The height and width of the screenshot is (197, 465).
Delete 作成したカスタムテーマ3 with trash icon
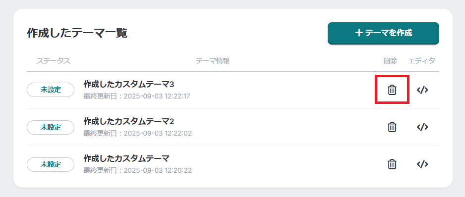(x=392, y=90)
